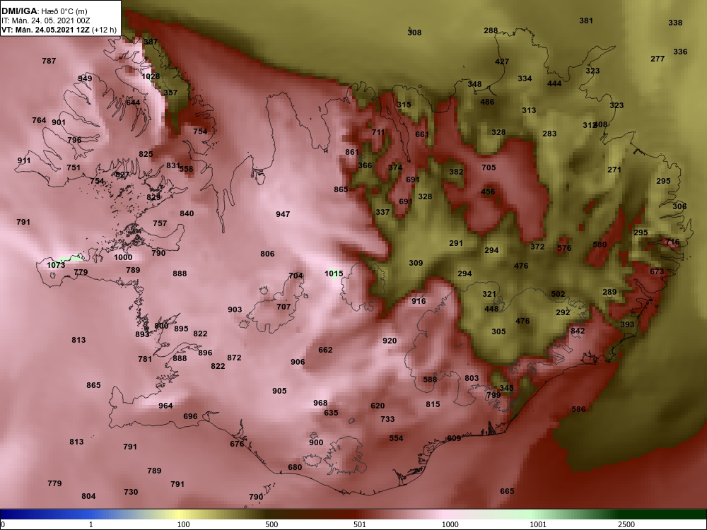Viewport: 707px width, 530px height.
Task: Click the 804 value on the map
Action: 88,496
